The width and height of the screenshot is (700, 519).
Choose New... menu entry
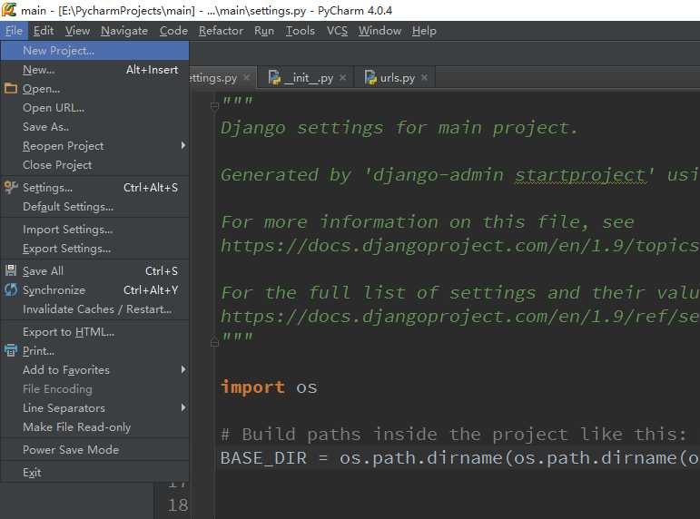pyautogui.click(x=94, y=70)
